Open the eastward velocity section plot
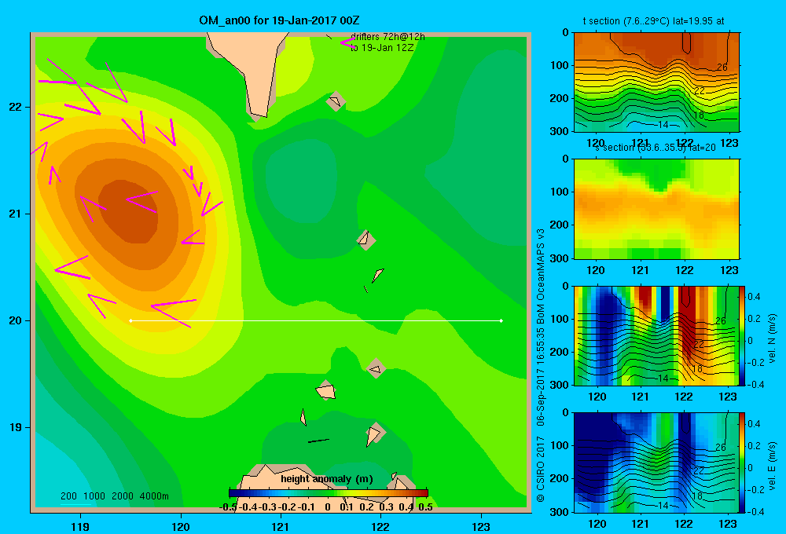Image resolution: width=786 pixels, height=534 pixels. [x=656, y=463]
